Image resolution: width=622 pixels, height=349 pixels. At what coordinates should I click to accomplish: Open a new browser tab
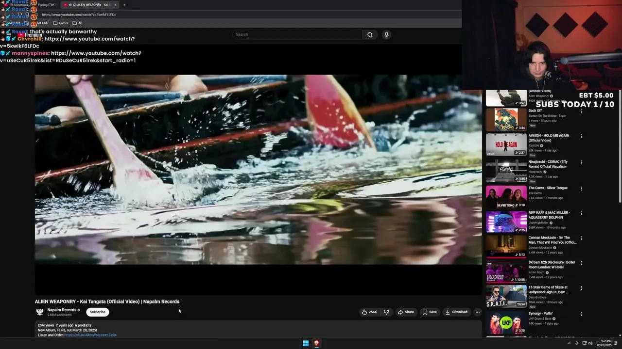coord(124,5)
